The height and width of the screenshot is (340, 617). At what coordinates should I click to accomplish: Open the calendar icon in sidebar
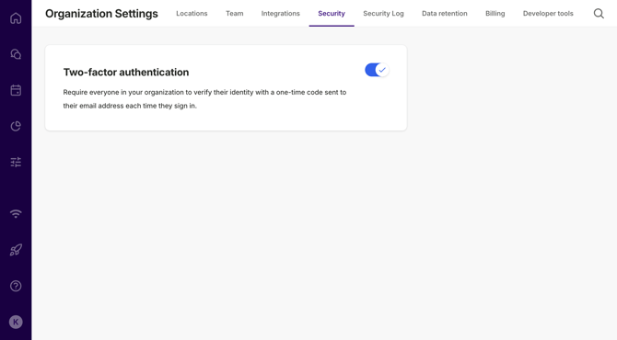pos(16,90)
